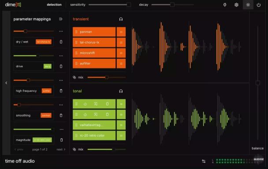Toggle plugin power button in top bar
The image size is (268, 169).
tap(259, 5)
